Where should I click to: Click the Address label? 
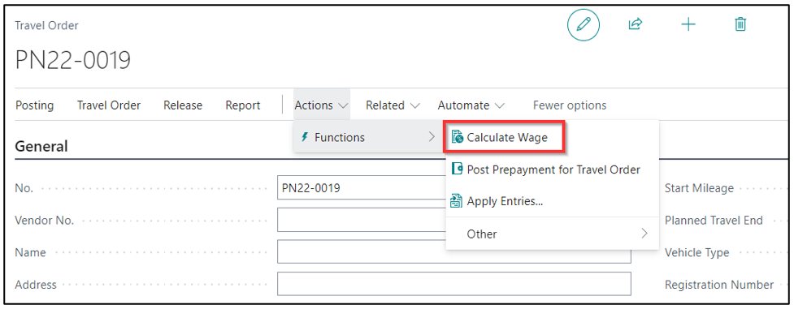(x=36, y=285)
